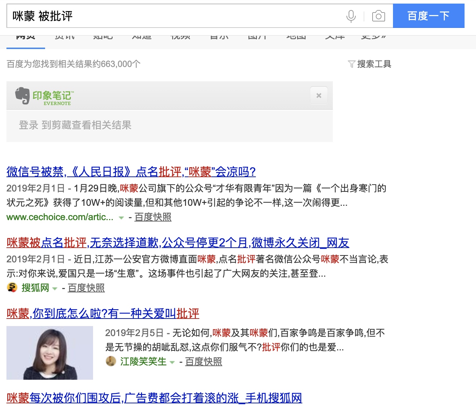Open 百度快照 for the 江陵笑笑生 result

(x=204, y=361)
